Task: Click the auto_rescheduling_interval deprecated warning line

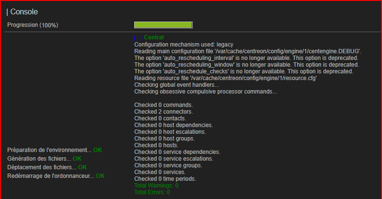Action: pos(246,58)
